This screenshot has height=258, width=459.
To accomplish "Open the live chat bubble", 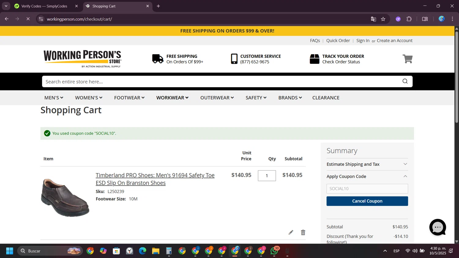I will 438,227.
